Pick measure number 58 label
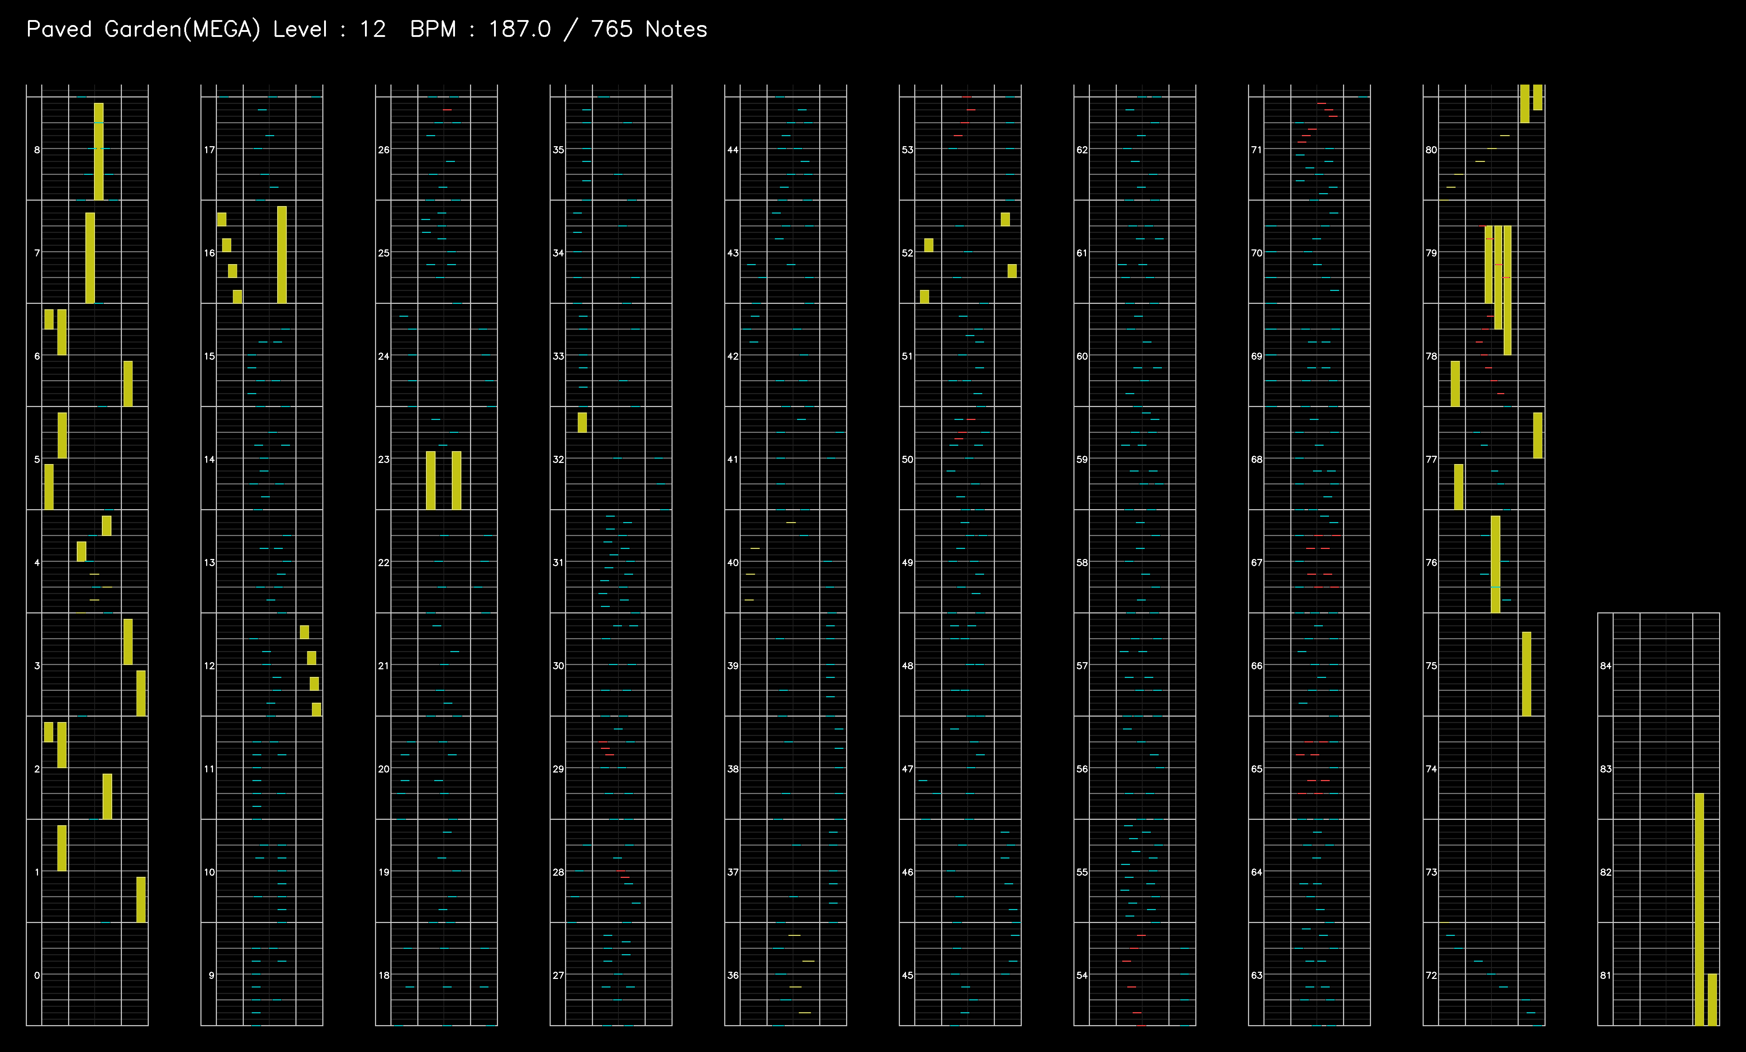The height and width of the screenshot is (1052, 1746). point(1082,563)
